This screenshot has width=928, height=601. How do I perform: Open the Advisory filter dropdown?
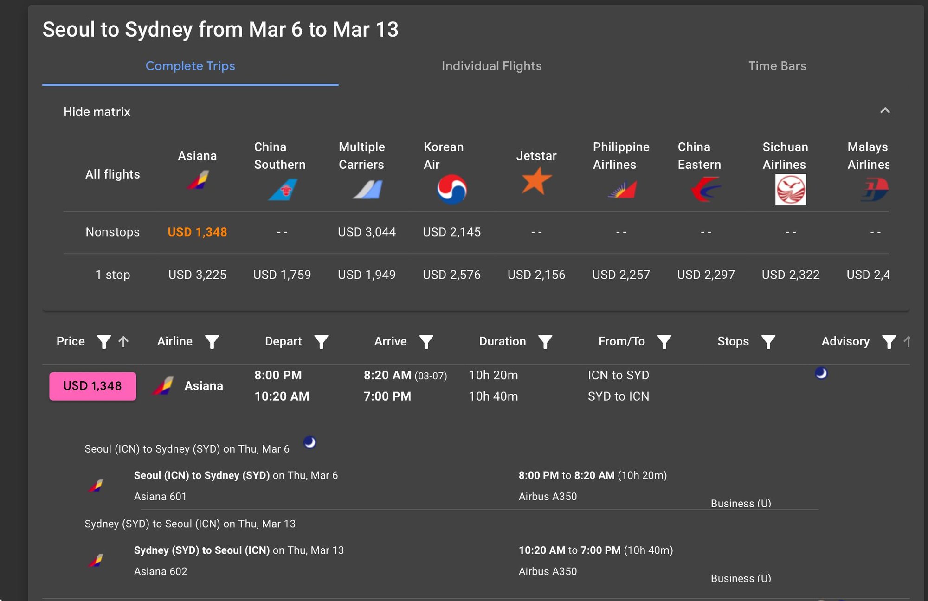[x=889, y=342]
